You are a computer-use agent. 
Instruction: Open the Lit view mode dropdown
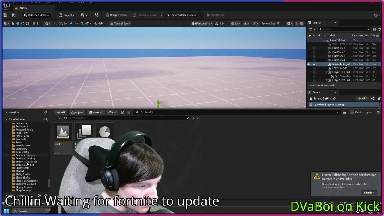pos(236,23)
